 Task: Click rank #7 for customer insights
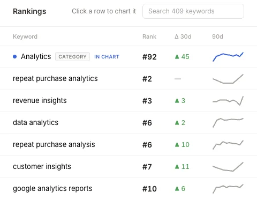(x=147, y=167)
